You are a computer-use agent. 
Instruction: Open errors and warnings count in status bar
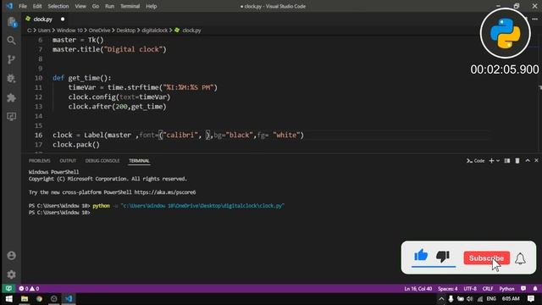coord(29,288)
